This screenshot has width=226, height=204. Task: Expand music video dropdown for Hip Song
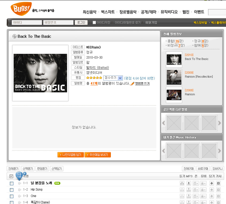click(204, 190)
